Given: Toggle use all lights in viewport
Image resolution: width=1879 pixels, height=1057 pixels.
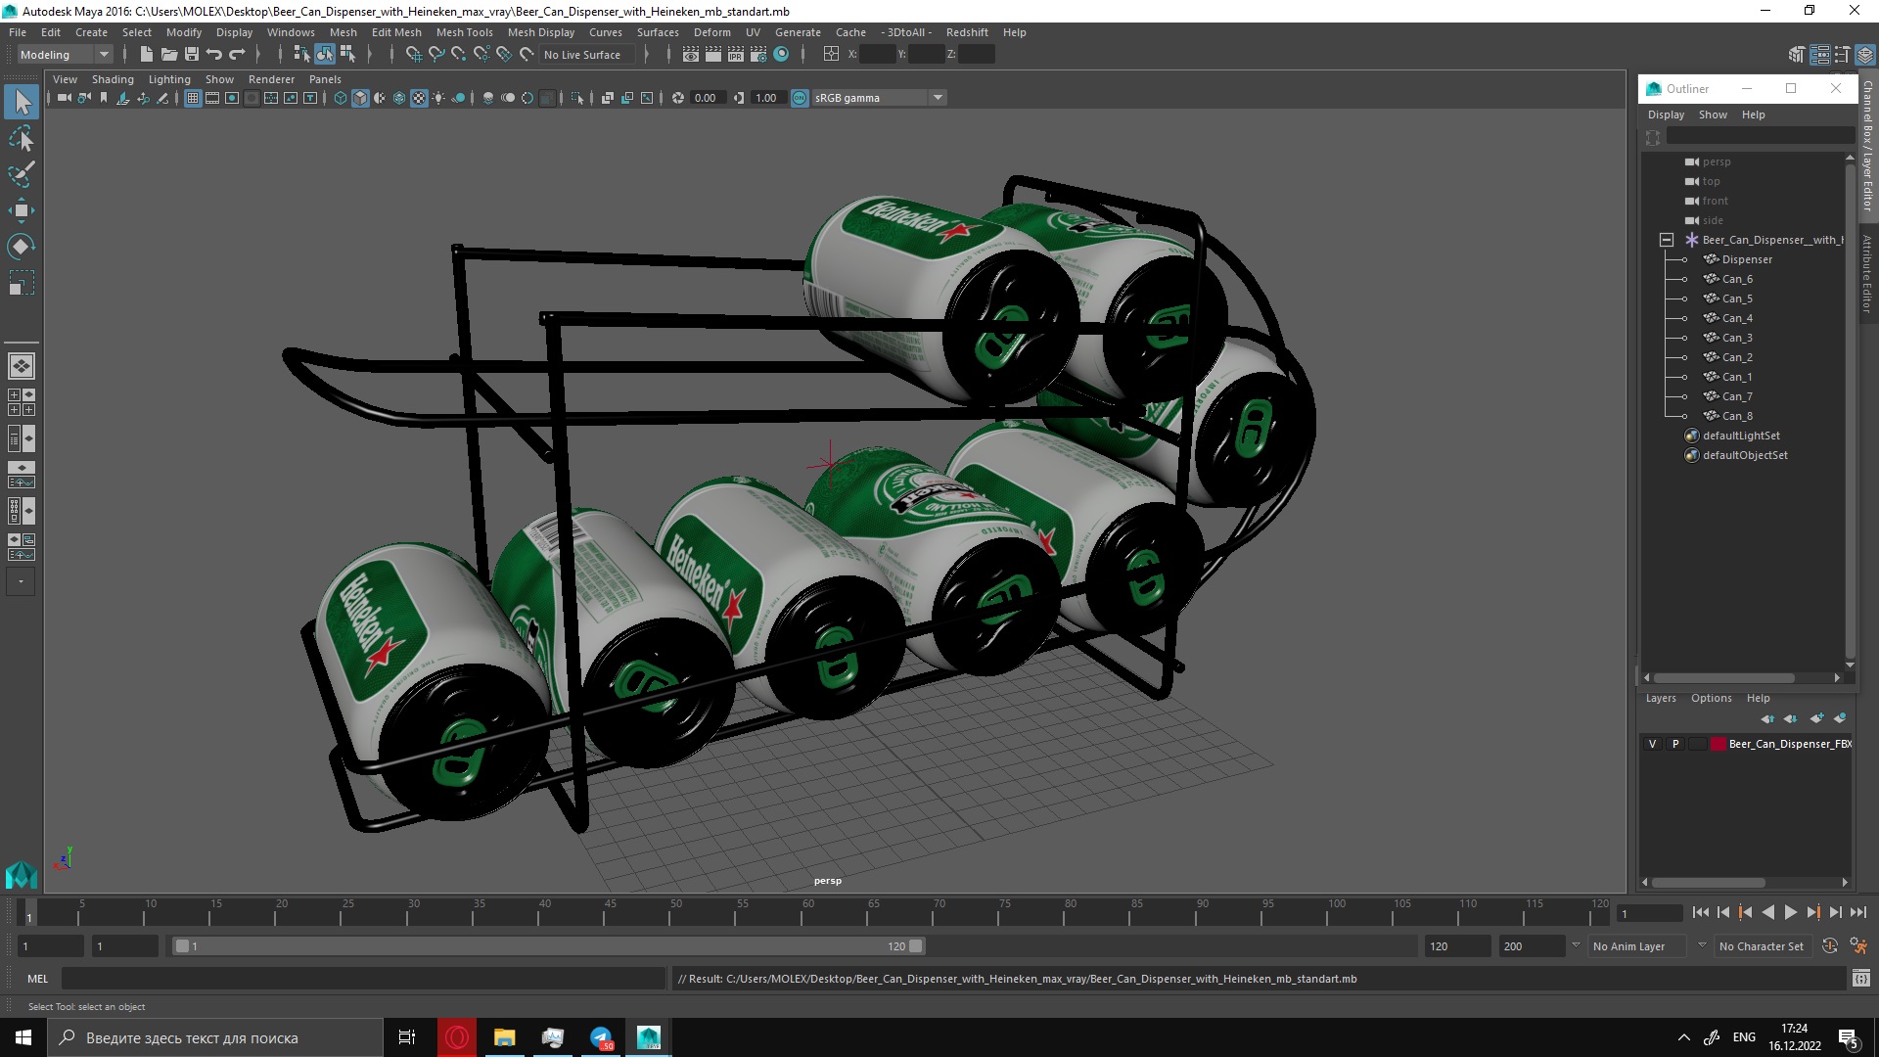Looking at the screenshot, I should pos(438,98).
